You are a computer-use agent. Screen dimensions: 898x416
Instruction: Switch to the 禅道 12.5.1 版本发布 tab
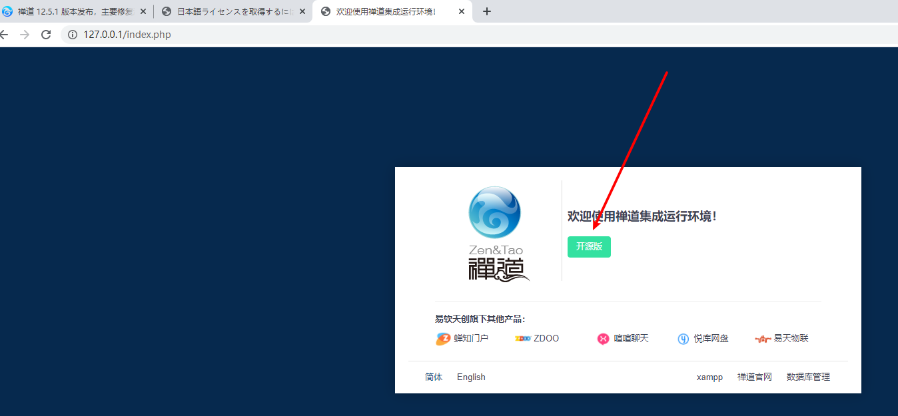(77, 11)
